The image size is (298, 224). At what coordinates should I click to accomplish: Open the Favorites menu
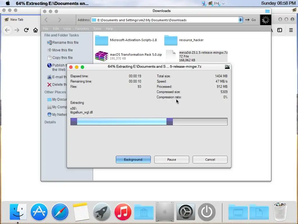(x=82, y=29)
